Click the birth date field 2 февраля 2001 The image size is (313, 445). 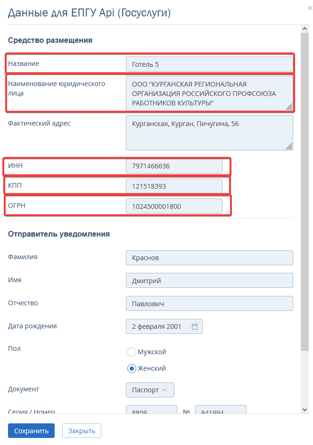tap(164, 326)
